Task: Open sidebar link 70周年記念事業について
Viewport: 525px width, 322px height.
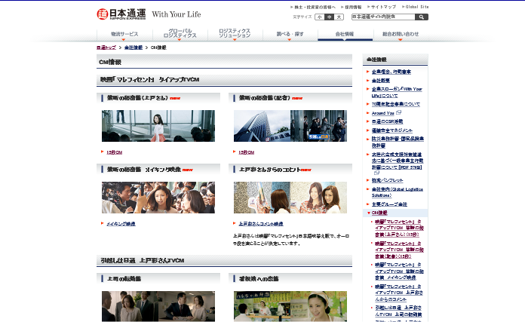Action: (396, 104)
